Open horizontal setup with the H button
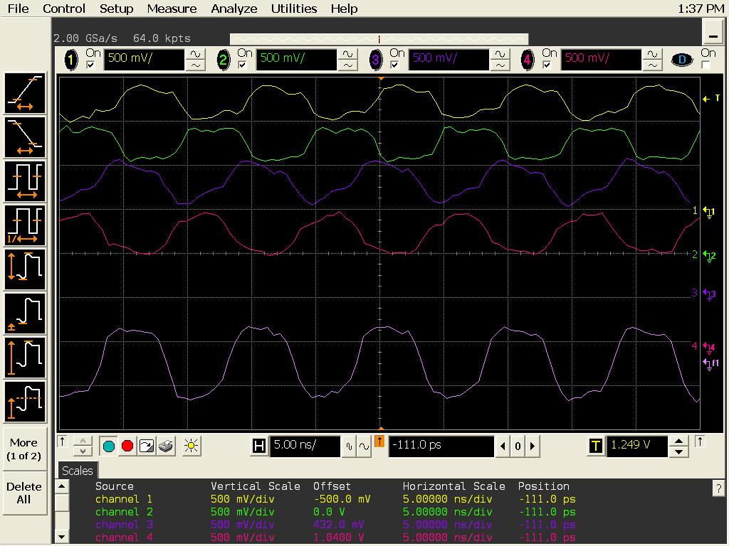The width and height of the screenshot is (729, 546). pyautogui.click(x=259, y=446)
